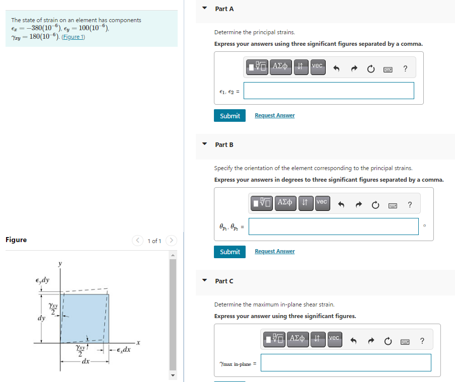Show keyboard shortcuts in Part B
Viewport: 455px width, 382px height.
coord(393,205)
